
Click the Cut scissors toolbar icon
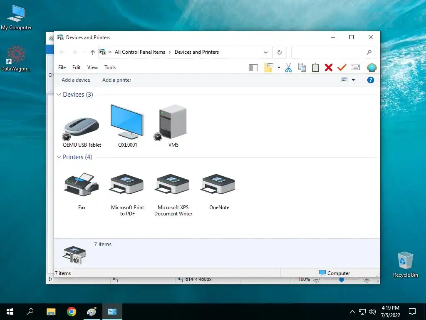288,67
